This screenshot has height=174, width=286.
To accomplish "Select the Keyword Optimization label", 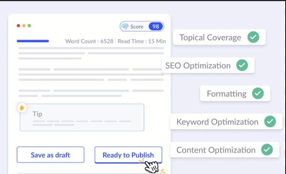I will [217, 122].
